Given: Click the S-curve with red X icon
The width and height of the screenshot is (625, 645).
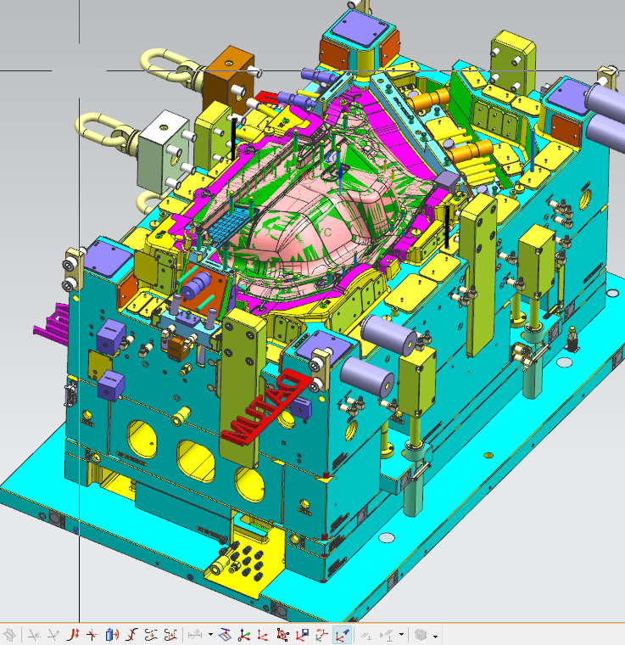Looking at the screenshot, I should pos(131,635).
